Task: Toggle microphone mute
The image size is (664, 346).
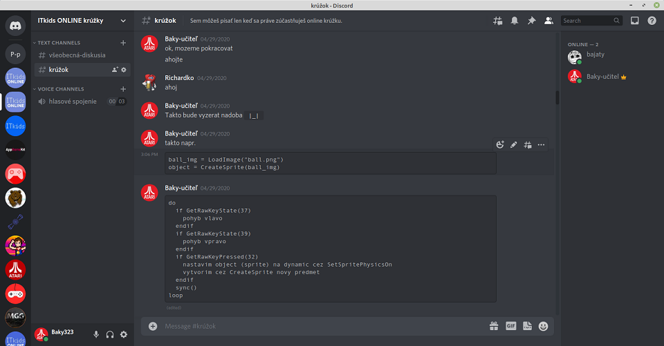Action: click(96, 334)
